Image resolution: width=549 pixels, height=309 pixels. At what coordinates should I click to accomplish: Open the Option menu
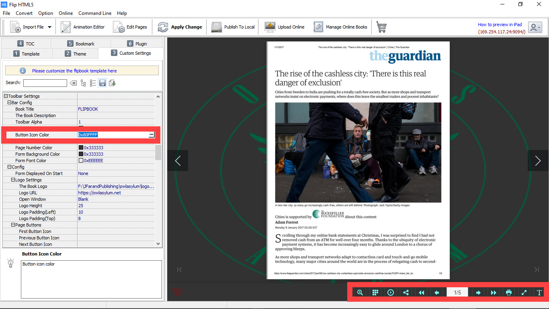pos(46,13)
